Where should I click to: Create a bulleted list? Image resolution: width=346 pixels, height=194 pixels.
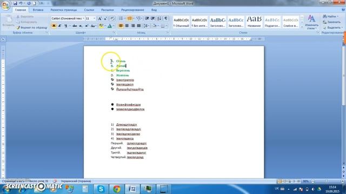121,18
